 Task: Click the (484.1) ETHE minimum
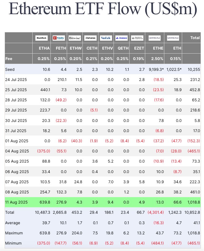[x=158, y=243]
